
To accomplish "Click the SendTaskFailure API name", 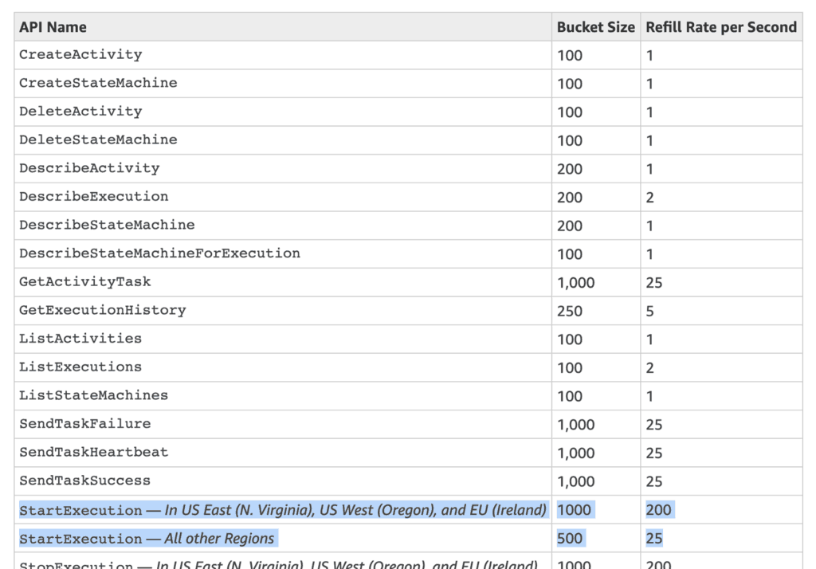I will click(84, 424).
